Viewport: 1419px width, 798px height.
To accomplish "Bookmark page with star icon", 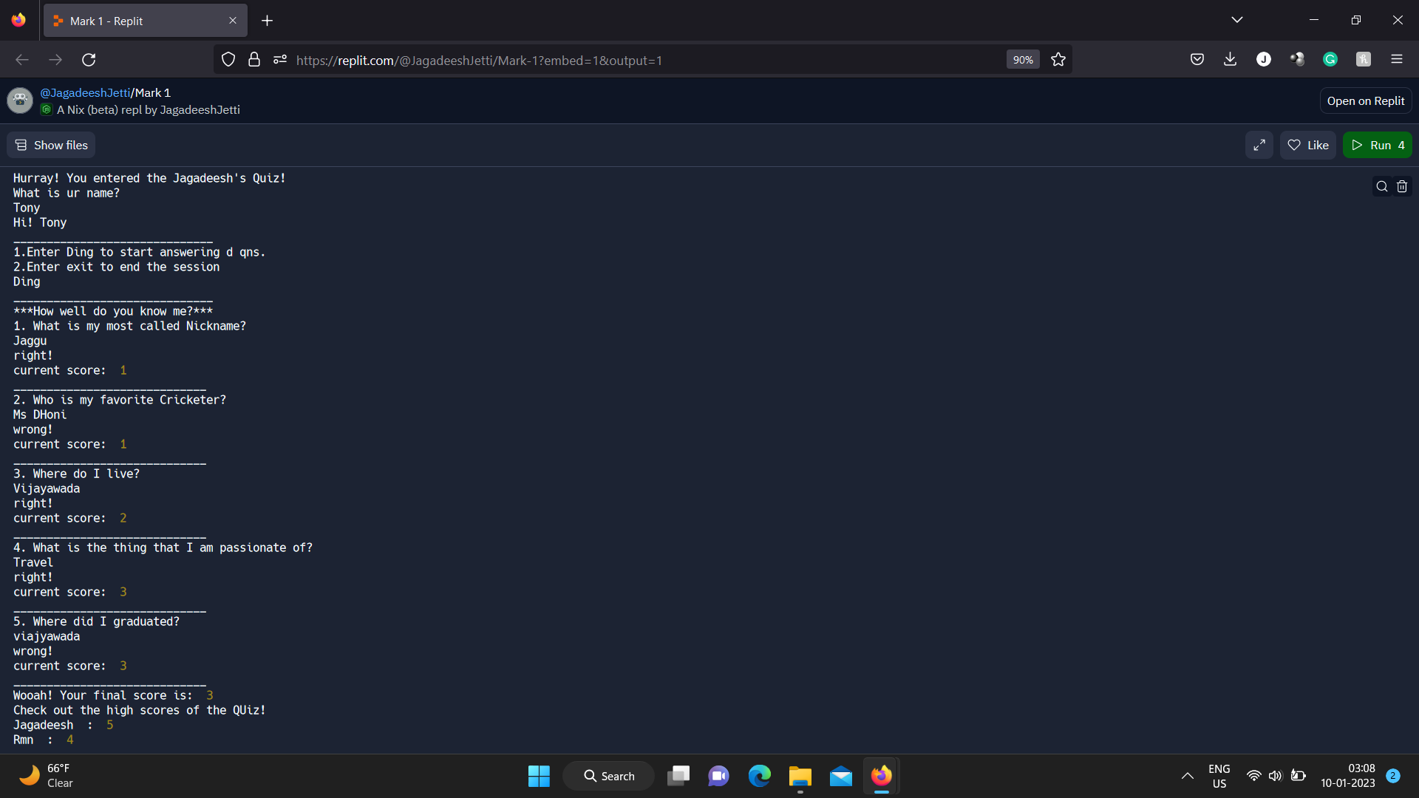I will 1058,60.
